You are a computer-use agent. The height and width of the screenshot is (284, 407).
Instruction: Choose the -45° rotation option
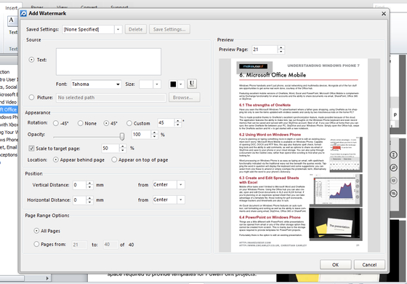point(56,123)
